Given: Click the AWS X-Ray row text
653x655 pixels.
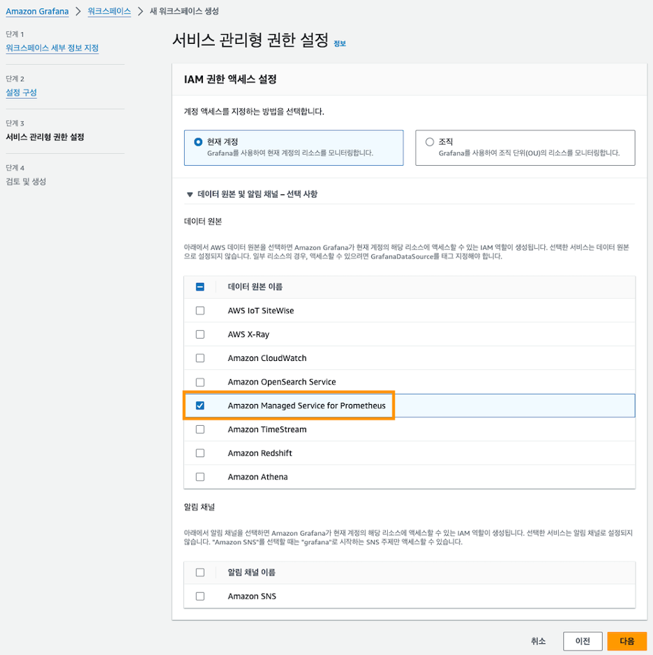Looking at the screenshot, I should tap(248, 334).
